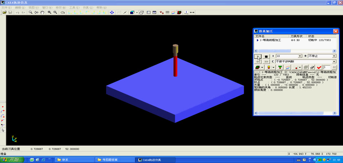
Task: Click the fast-forward double-arrow button
Action: coord(266,62)
